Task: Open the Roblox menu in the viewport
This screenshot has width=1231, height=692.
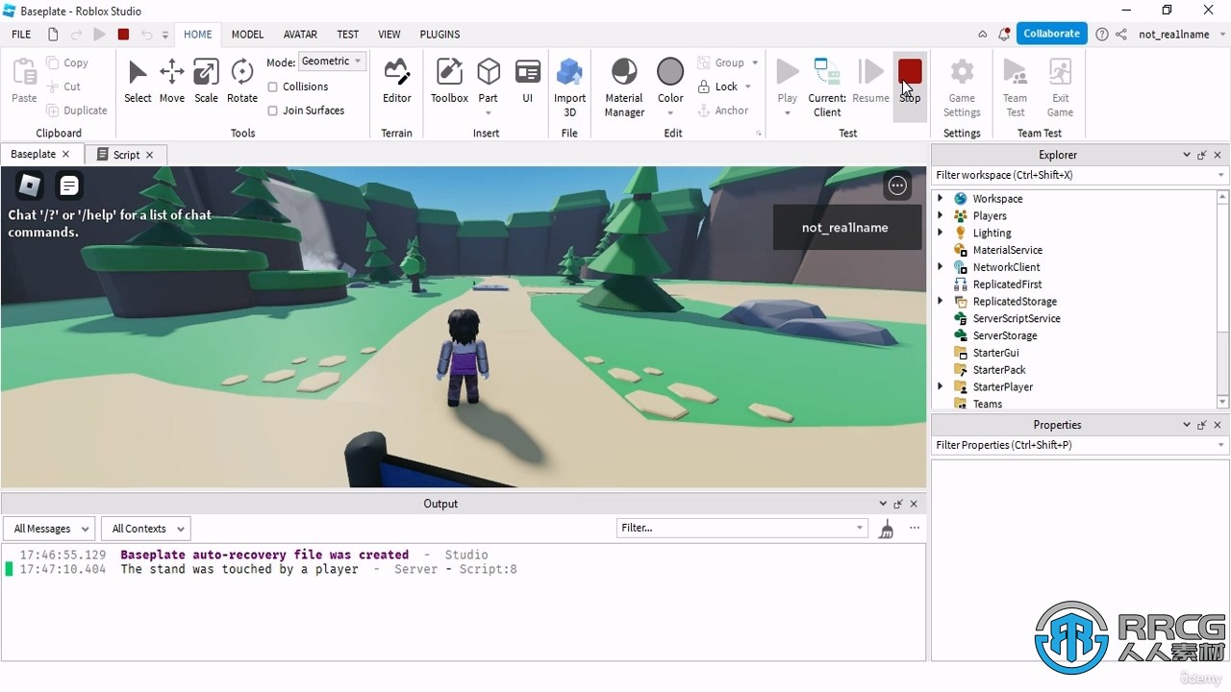Action: click(x=30, y=185)
